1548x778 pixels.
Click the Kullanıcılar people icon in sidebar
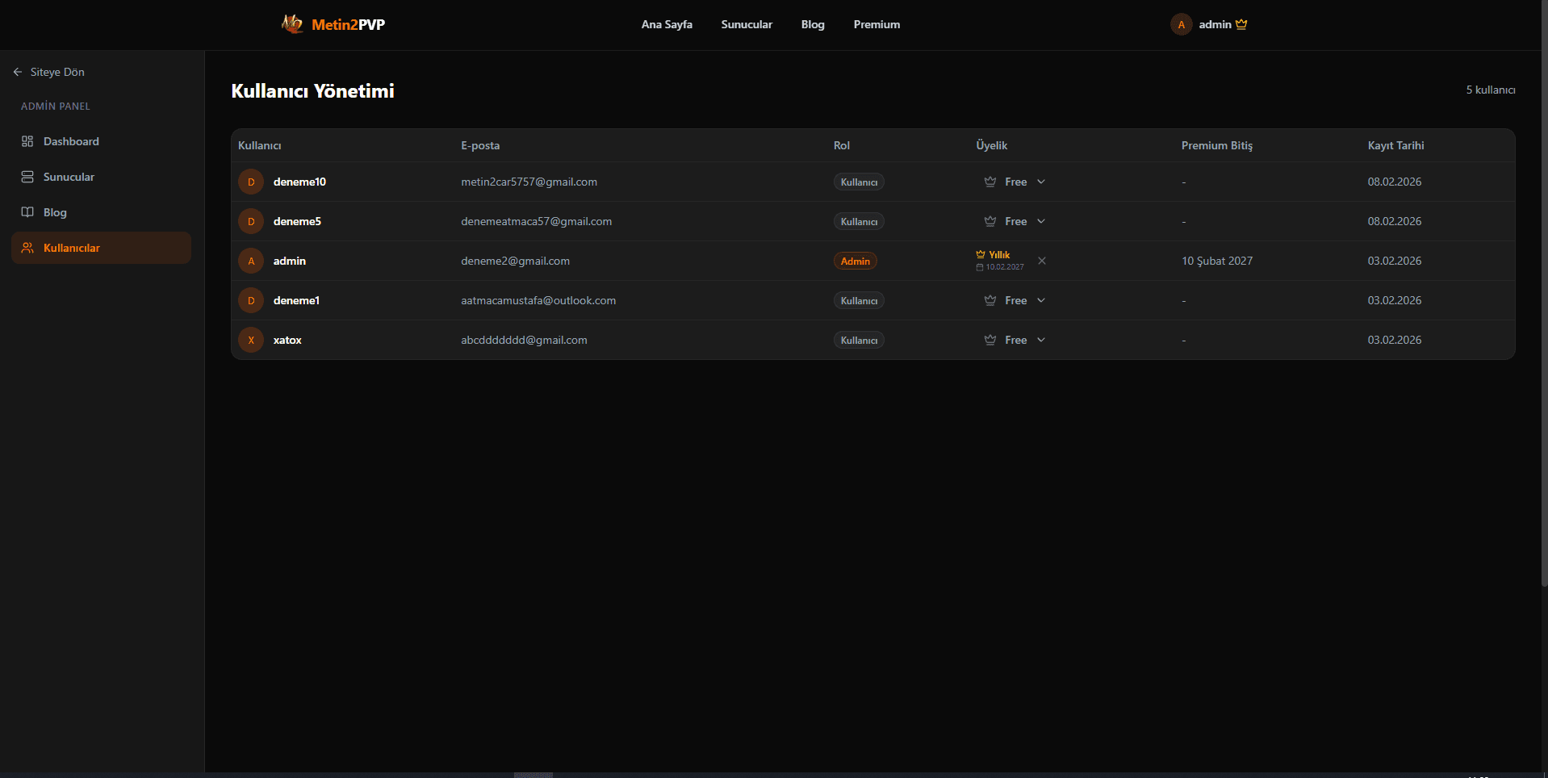[x=27, y=248]
